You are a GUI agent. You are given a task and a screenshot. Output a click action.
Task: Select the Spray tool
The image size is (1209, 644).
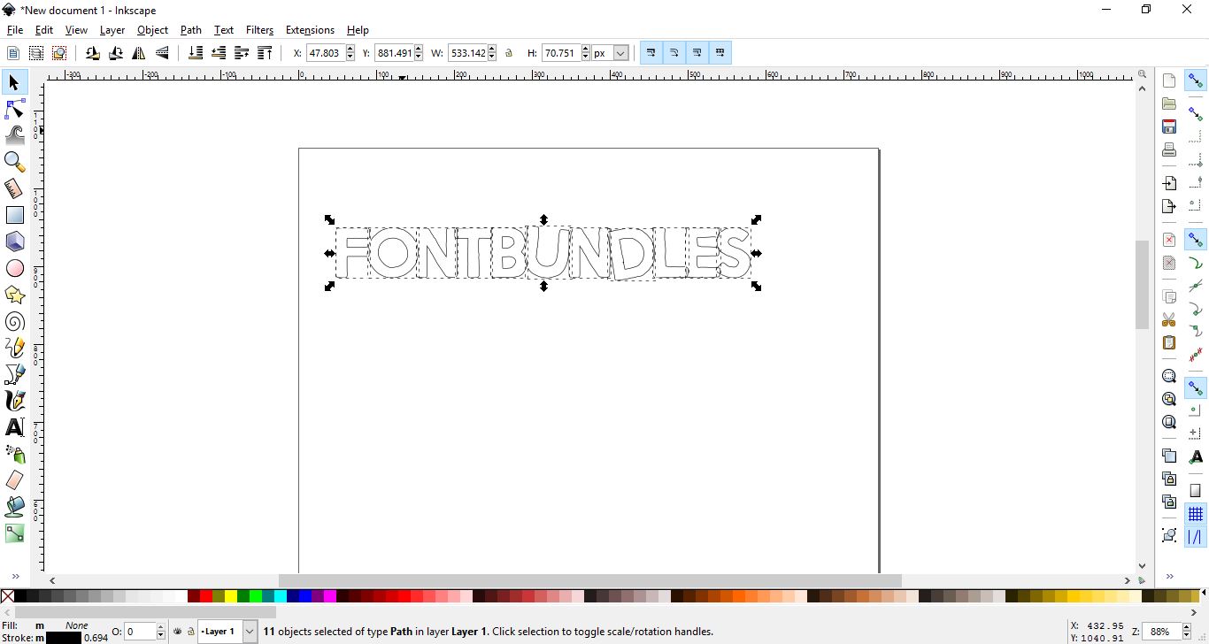pos(14,454)
